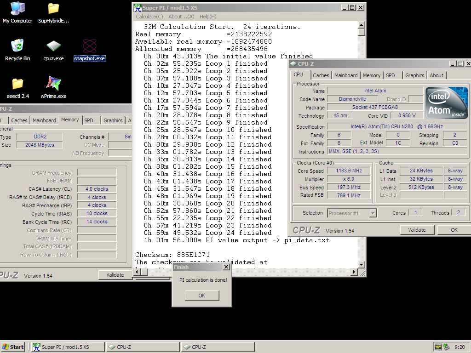Viewport: 471px width, 353px height.
Task: Switch to Memory tab in right CPU-Z
Action: coord(372,75)
